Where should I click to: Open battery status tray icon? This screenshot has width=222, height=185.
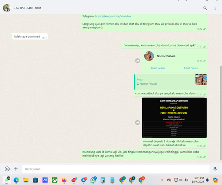pyautogui.click(x=186, y=180)
